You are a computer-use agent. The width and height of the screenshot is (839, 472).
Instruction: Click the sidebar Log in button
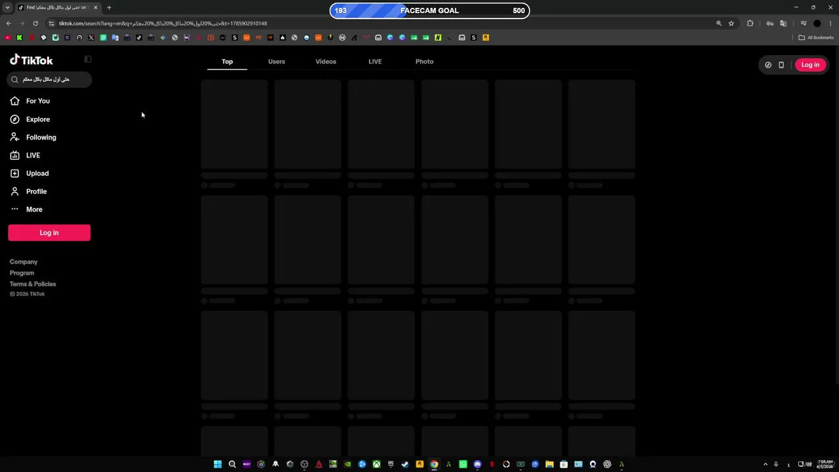point(49,233)
